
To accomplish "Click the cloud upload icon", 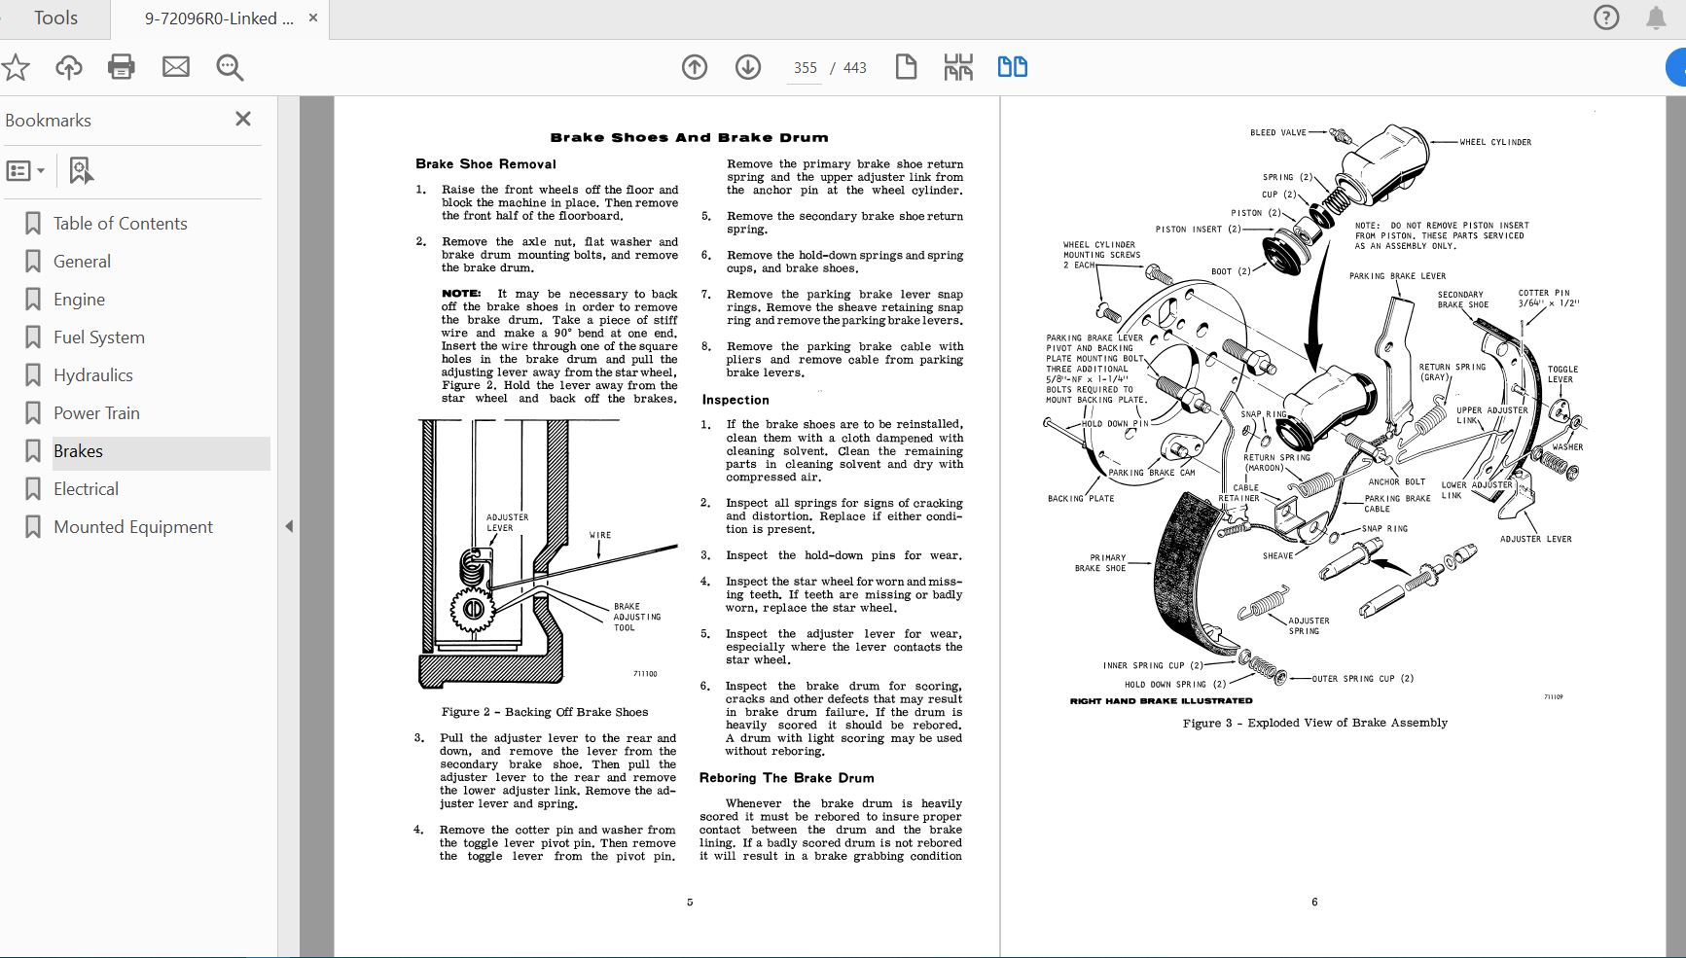I will click(68, 67).
